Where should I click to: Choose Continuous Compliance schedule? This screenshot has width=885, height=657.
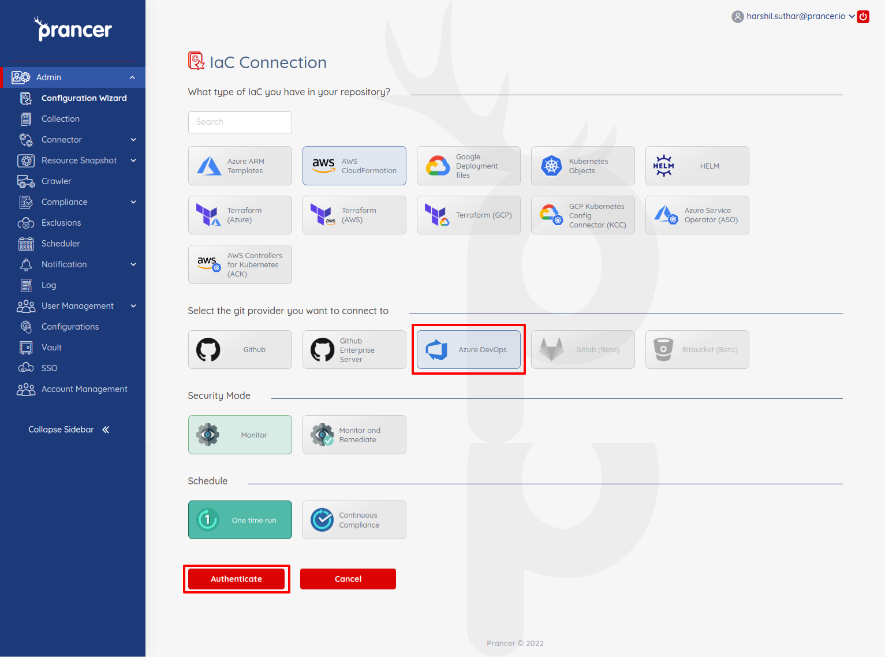click(x=354, y=520)
